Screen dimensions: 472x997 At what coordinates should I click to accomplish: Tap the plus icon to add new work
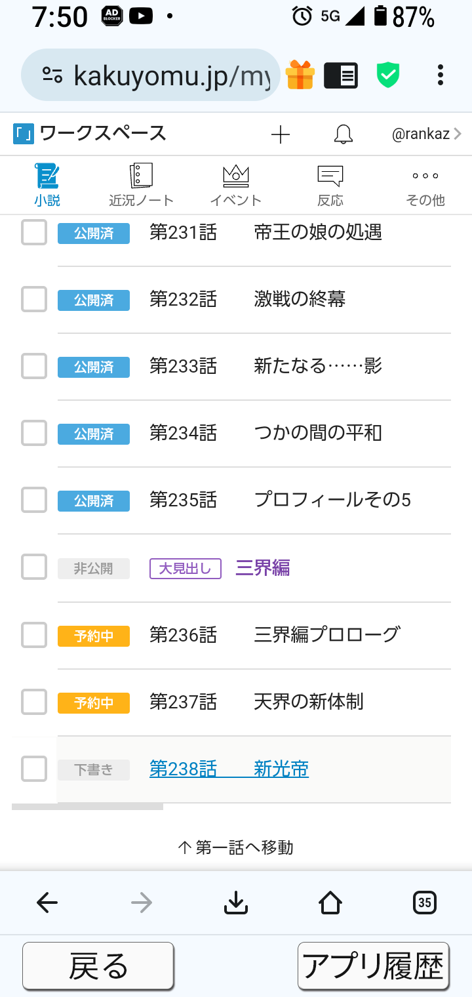(280, 134)
